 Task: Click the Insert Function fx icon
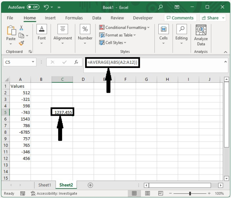76,62
